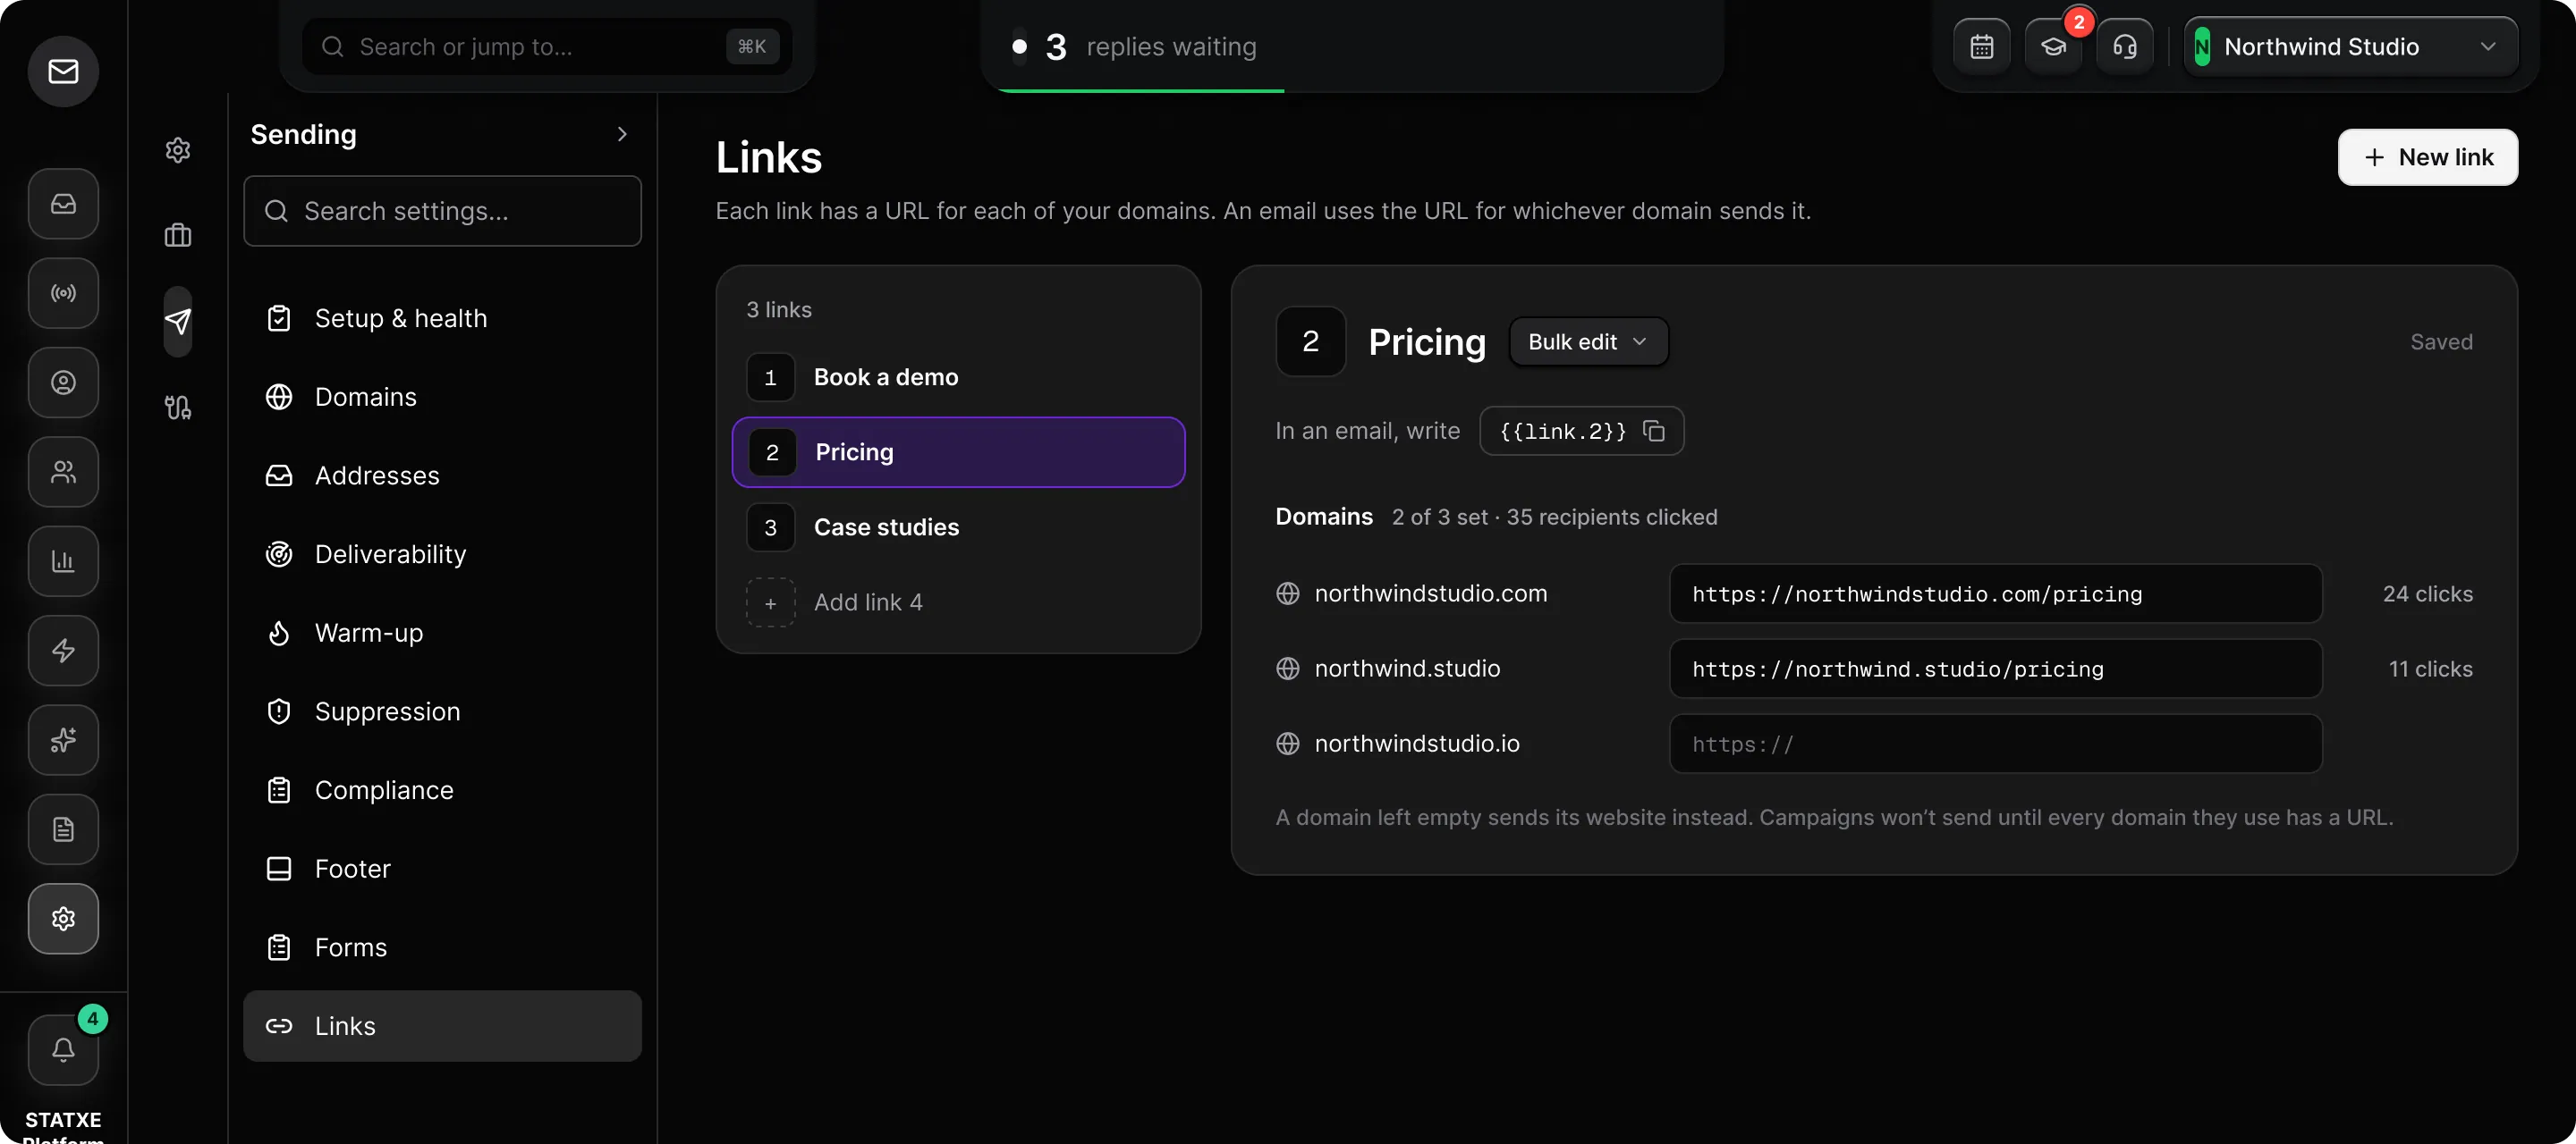Open the Northwind Studio workspace switcher
This screenshot has width=2576, height=1144.
point(2350,47)
